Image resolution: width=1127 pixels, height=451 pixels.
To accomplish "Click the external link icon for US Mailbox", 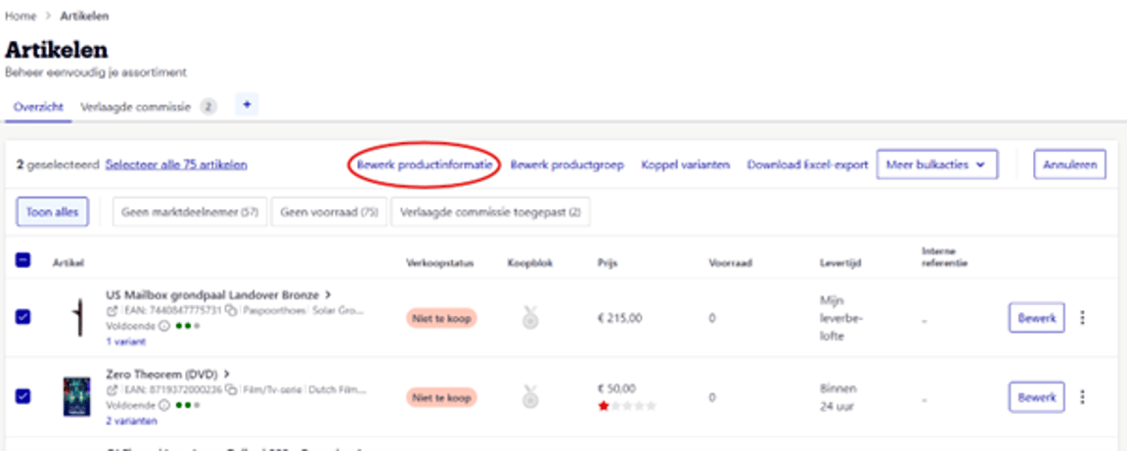I will click(x=111, y=310).
